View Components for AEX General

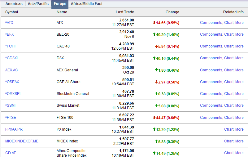pos(211,70)
